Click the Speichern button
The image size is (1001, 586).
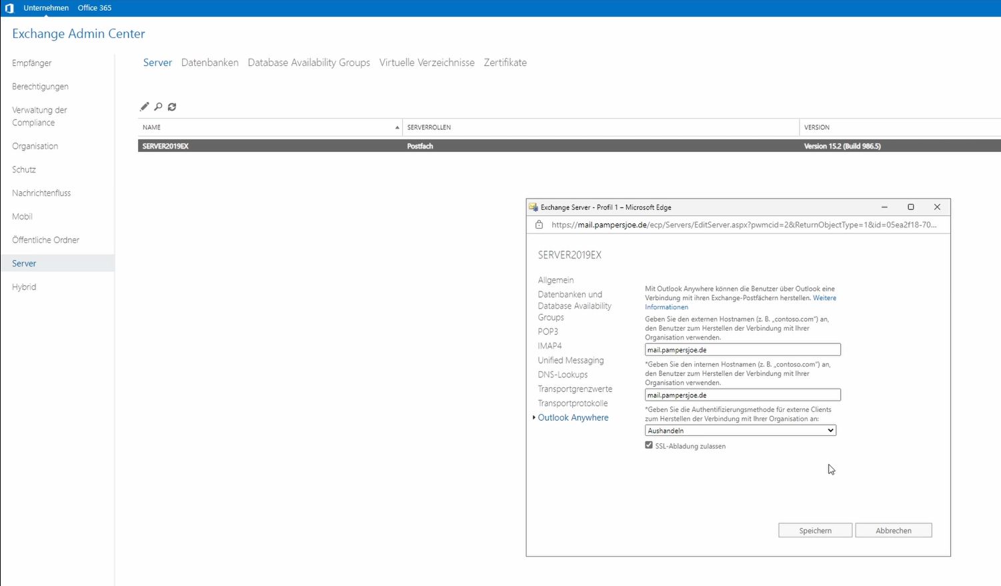pos(815,531)
